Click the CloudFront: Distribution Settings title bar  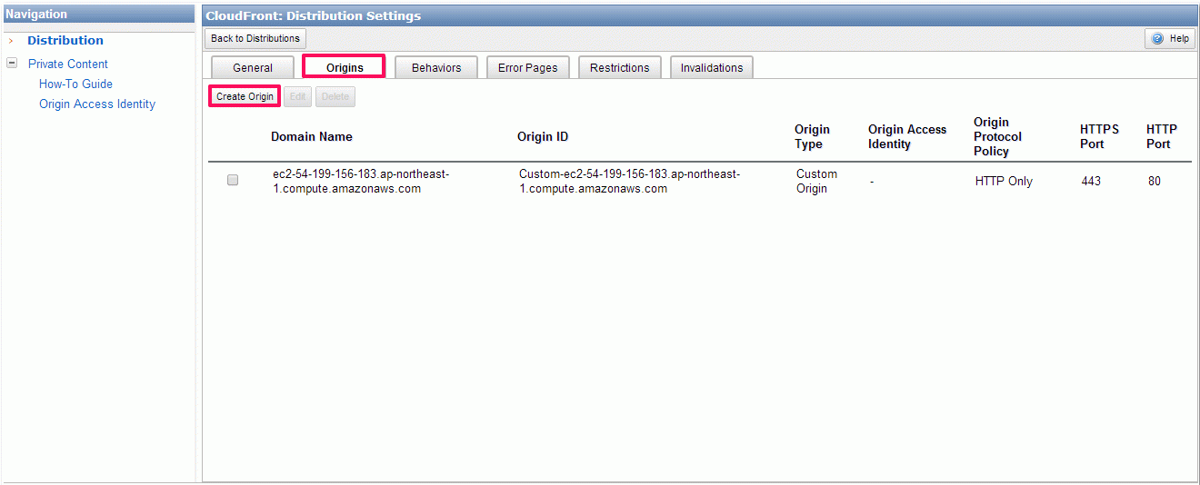700,15
